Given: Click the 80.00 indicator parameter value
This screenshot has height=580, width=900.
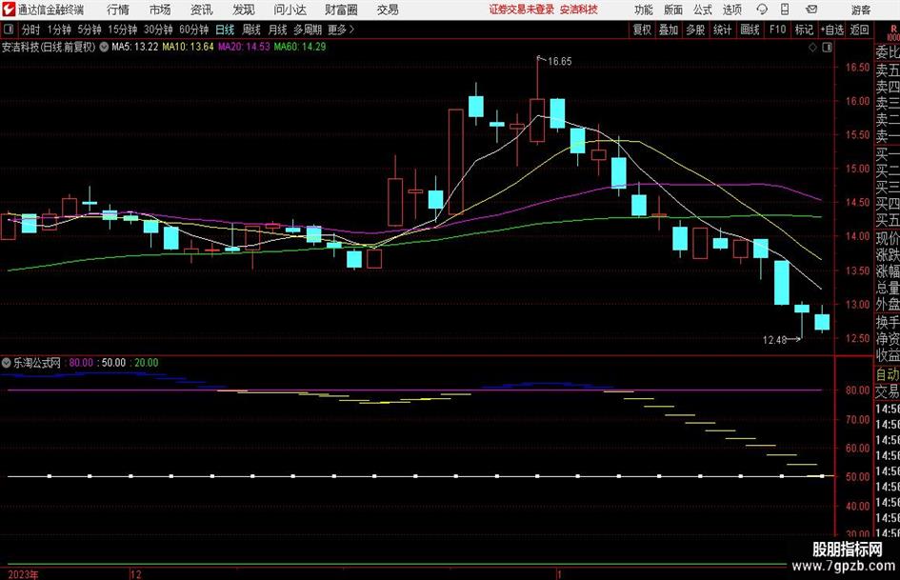Looking at the screenshot, I should 81,363.
